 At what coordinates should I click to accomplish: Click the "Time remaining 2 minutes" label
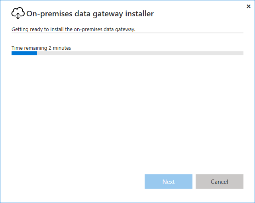[41, 48]
